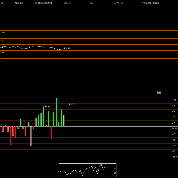Click the end point of the RSI line

click(x=61, y=49)
